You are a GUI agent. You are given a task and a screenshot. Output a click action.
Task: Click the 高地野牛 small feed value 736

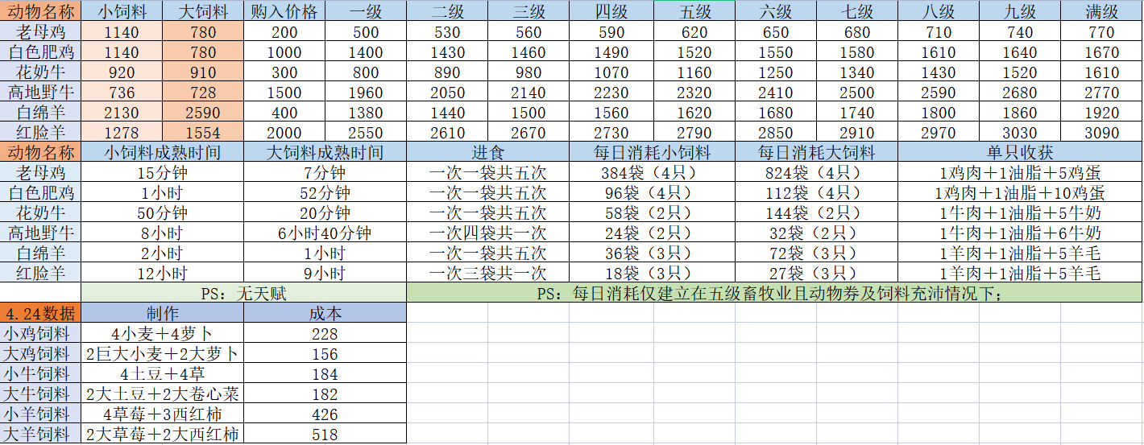pos(122,92)
